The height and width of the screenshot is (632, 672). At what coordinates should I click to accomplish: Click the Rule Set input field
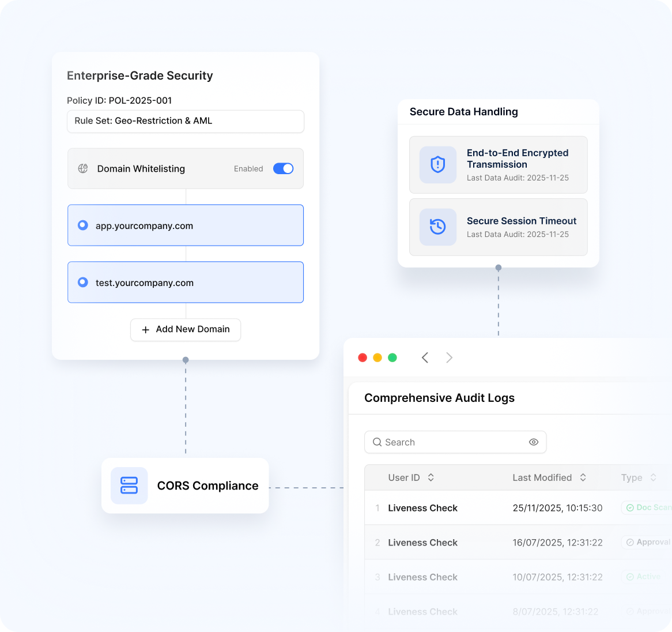(x=186, y=121)
